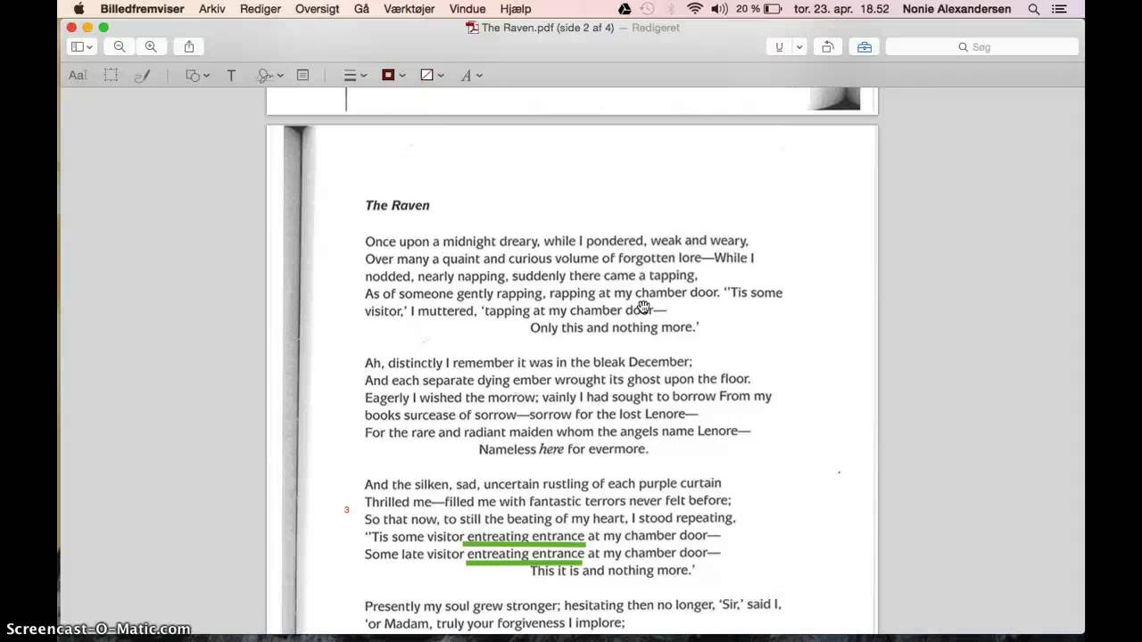Open the Arkiv menu
Screen dimensions: 1142x642
point(212,9)
